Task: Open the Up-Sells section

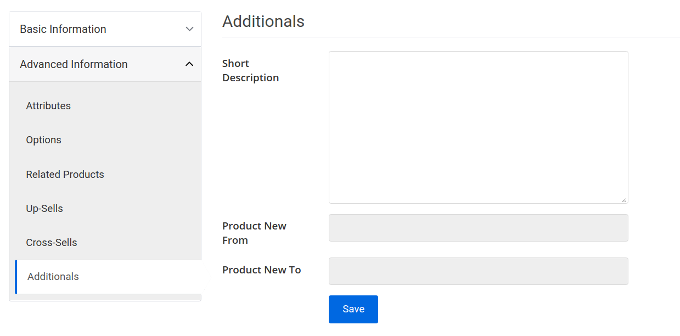Action: pos(44,208)
